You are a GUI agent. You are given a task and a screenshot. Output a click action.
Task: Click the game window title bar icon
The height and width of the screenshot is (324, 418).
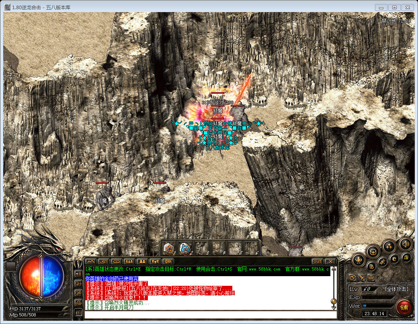click(x=8, y=7)
